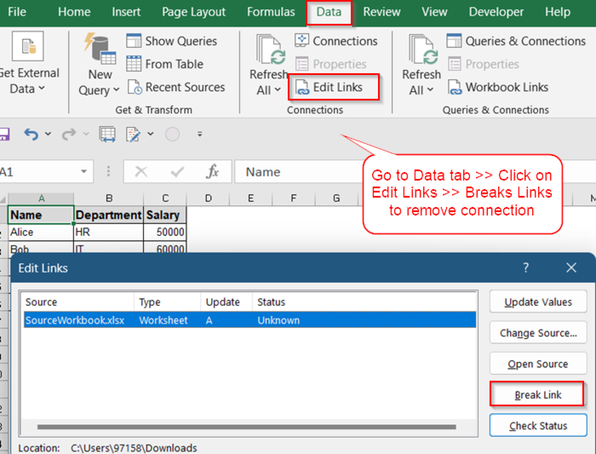Viewport: 596px width, 454px height.
Task: Click the Connections icon
Action: [336, 41]
